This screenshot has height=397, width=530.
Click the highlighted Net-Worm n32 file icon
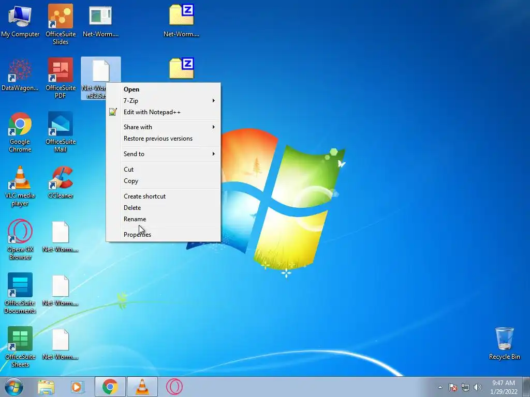[101, 71]
